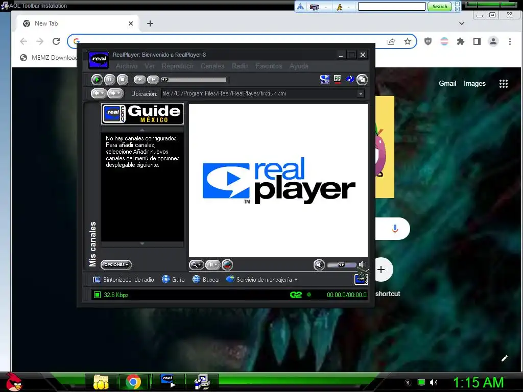
Task: Click the rewind button in RealPlayer
Action: [x=140, y=79]
